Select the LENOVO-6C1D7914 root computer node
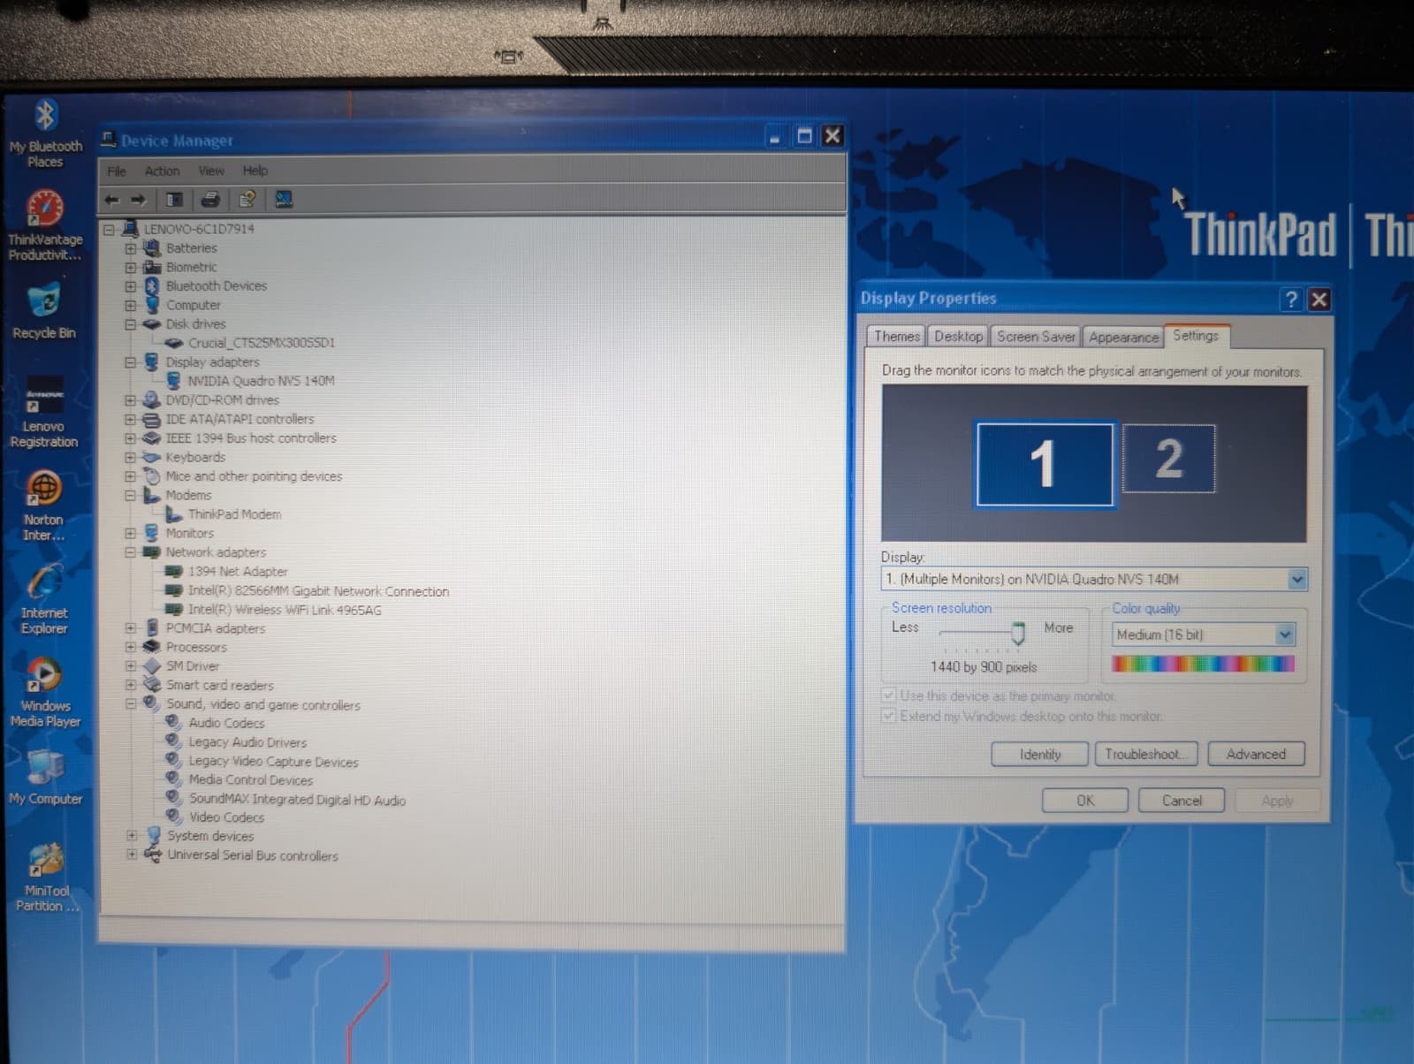The width and height of the screenshot is (1414, 1064). tap(199, 229)
